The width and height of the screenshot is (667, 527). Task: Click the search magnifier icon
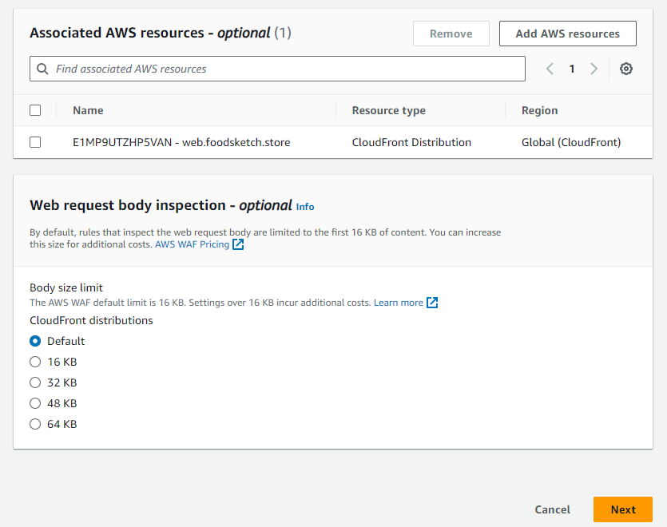43,69
